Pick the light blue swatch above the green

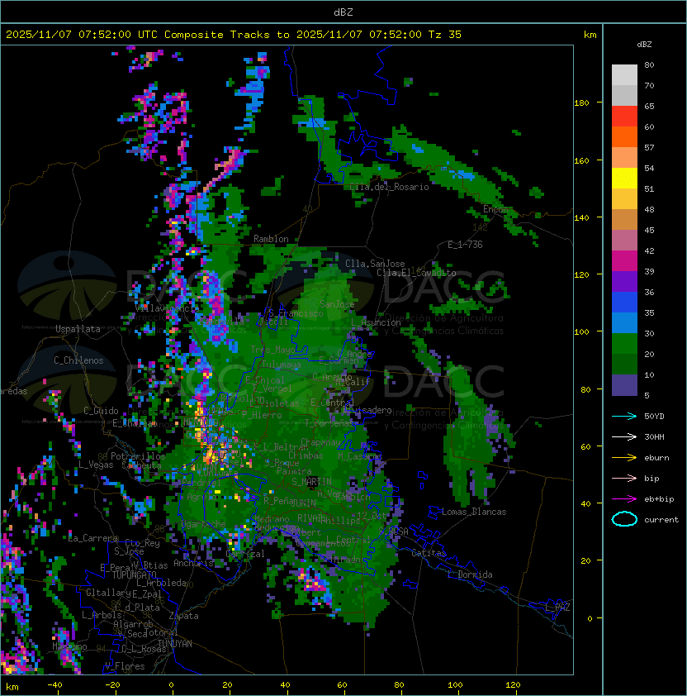pyautogui.click(x=624, y=323)
